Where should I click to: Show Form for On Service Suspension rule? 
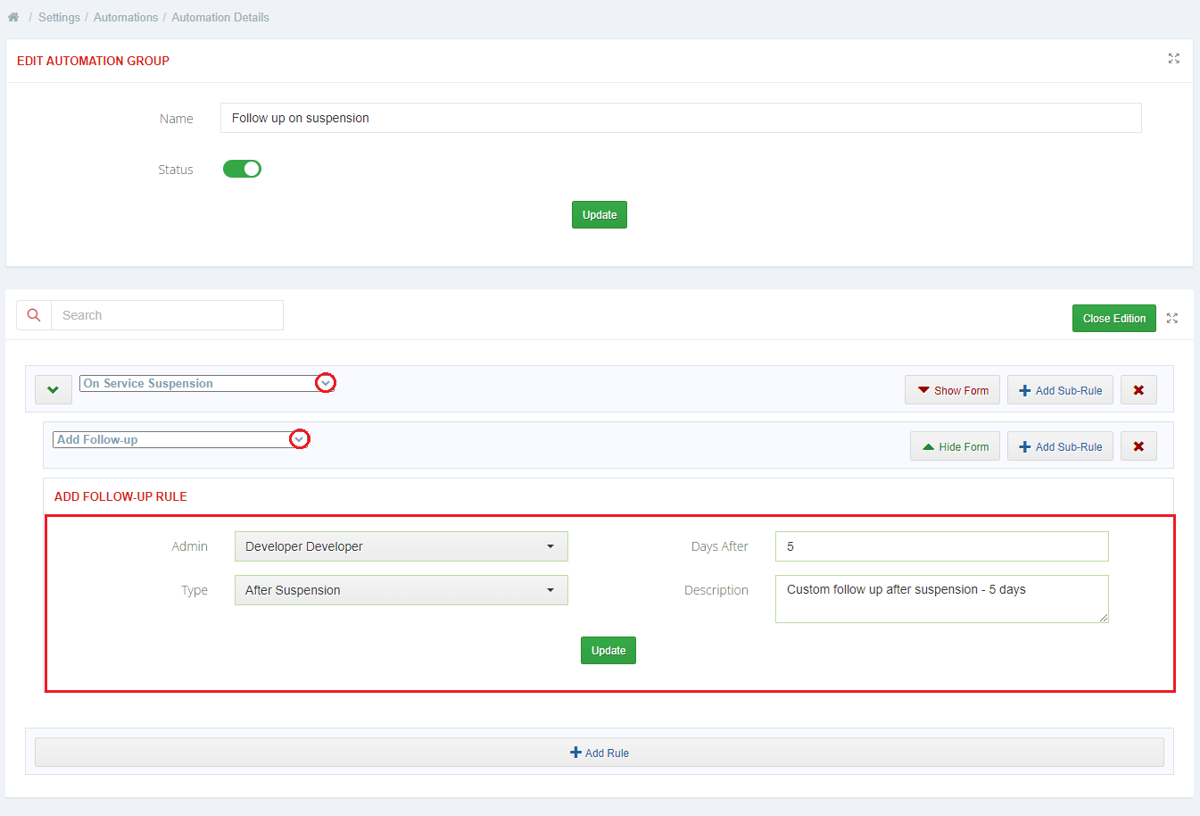[x=952, y=390]
